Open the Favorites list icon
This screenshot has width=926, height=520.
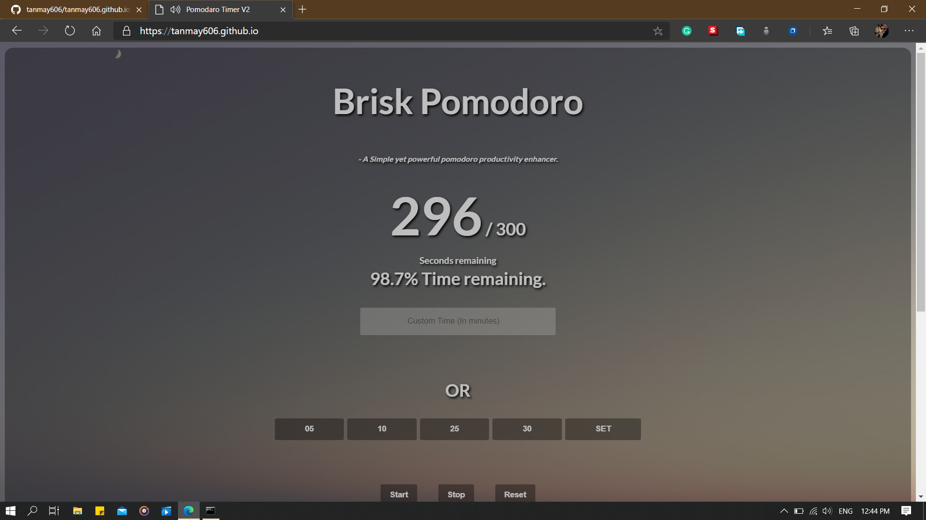(x=828, y=31)
